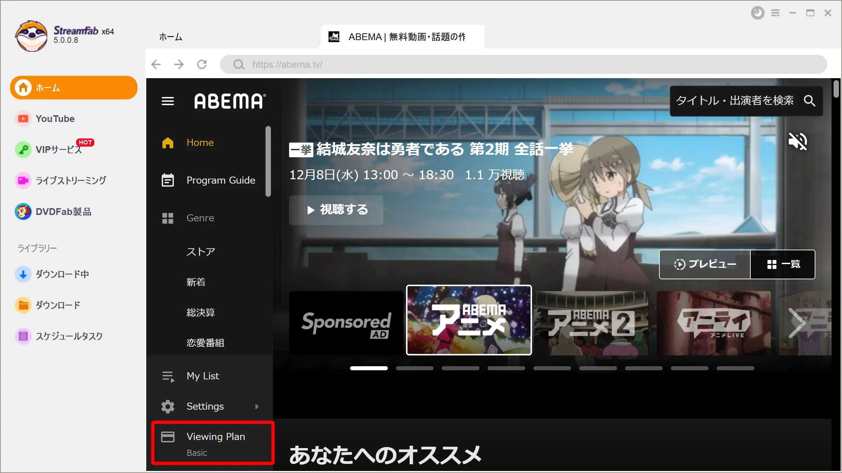The width and height of the screenshot is (842, 473).
Task: Click the 12月8日(水) 13:00 ～ 18:30 schedule text
Action: click(372, 175)
